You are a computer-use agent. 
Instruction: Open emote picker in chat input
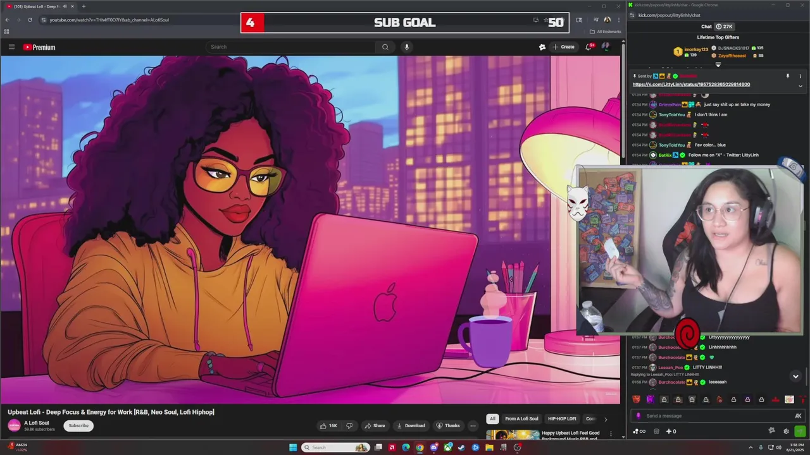pos(798,416)
